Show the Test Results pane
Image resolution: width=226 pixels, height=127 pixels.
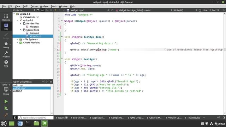[192, 117]
